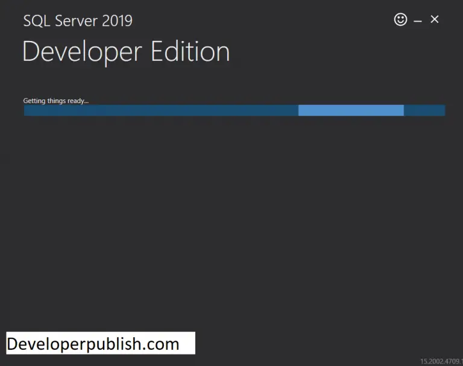The width and height of the screenshot is (463, 366).
Task: Close the SQL Server 2019 installer
Action: pos(434,19)
